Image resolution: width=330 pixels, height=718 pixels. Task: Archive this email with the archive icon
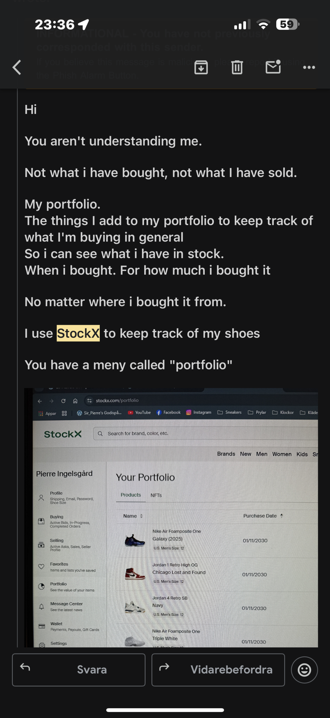pyautogui.click(x=201, y=67)
